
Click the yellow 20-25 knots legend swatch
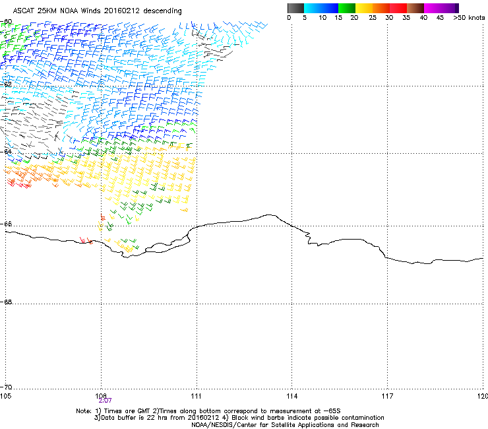(x=364, y=8)
